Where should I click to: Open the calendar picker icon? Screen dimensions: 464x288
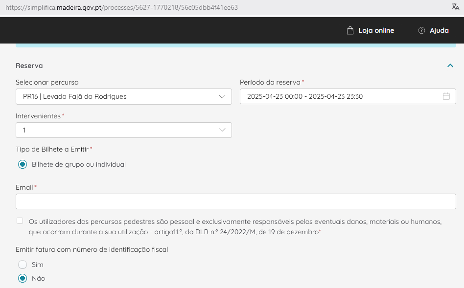pos(446,96)
